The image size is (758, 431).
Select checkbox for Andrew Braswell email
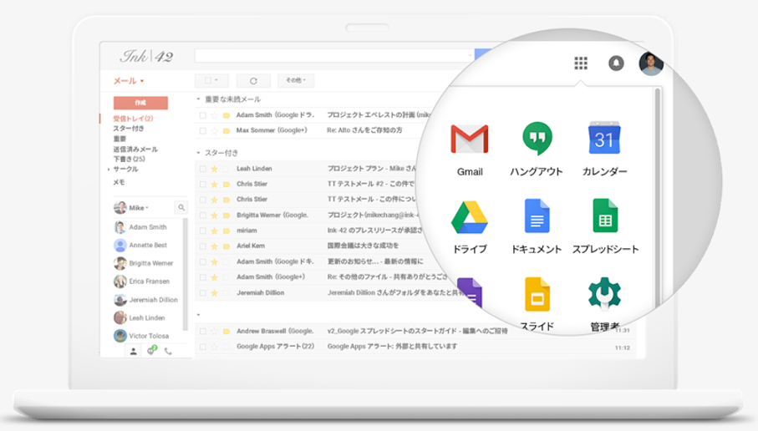[x=202, y=332]
